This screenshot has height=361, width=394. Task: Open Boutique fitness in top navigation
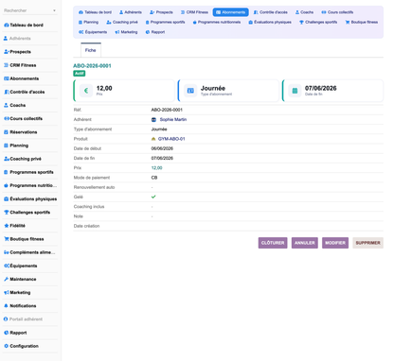point(362,22)
